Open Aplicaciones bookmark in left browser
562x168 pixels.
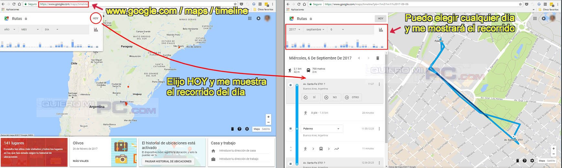[x=11, y=10]
